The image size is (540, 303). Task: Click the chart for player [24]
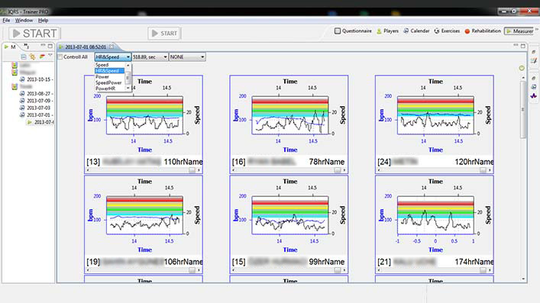click(435, 115)
